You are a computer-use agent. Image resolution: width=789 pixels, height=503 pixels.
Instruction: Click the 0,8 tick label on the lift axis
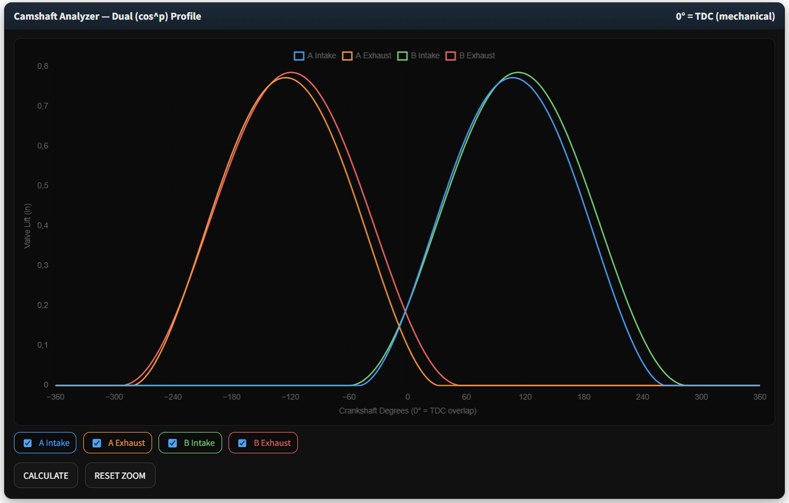[43, 66]
